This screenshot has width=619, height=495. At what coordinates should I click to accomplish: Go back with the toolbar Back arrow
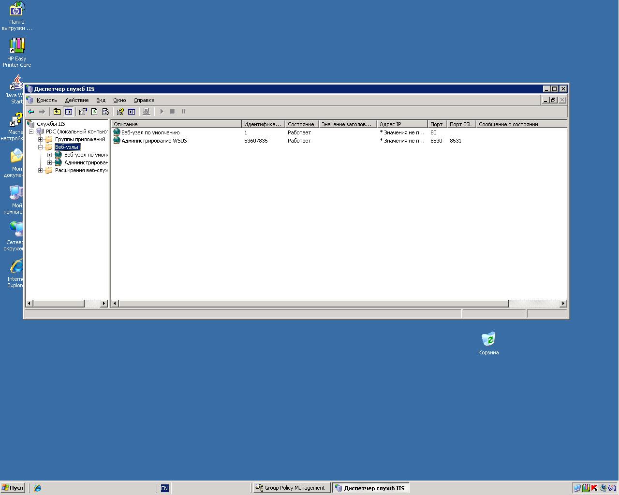coord(31,112)
